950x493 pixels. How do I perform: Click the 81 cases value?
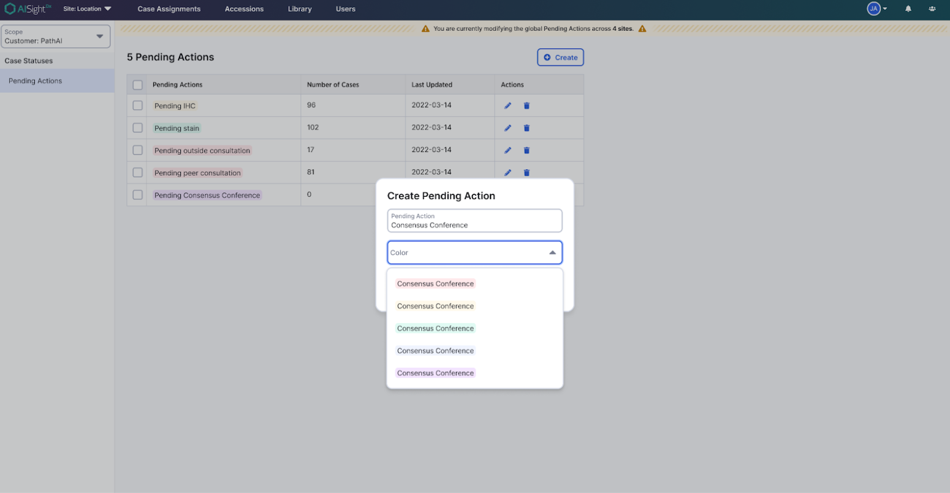pos(311,172)
